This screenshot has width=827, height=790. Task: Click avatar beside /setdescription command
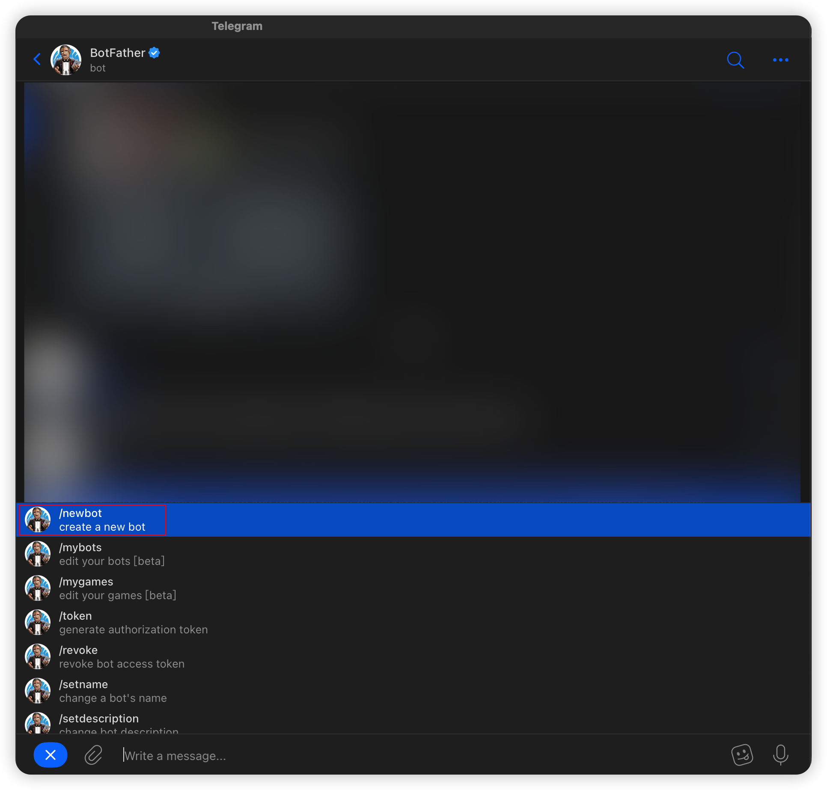[x=38, y=723]
